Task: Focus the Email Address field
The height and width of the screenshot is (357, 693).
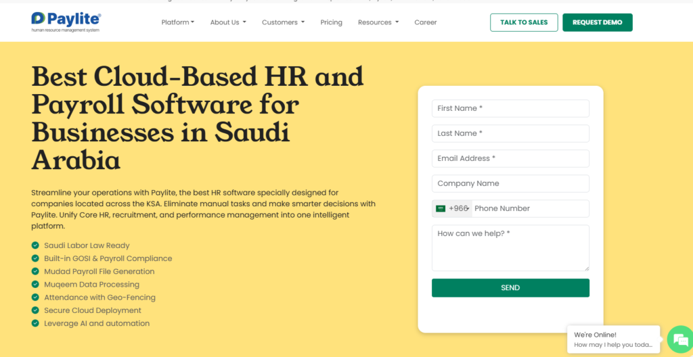Action: click(510, 158)
